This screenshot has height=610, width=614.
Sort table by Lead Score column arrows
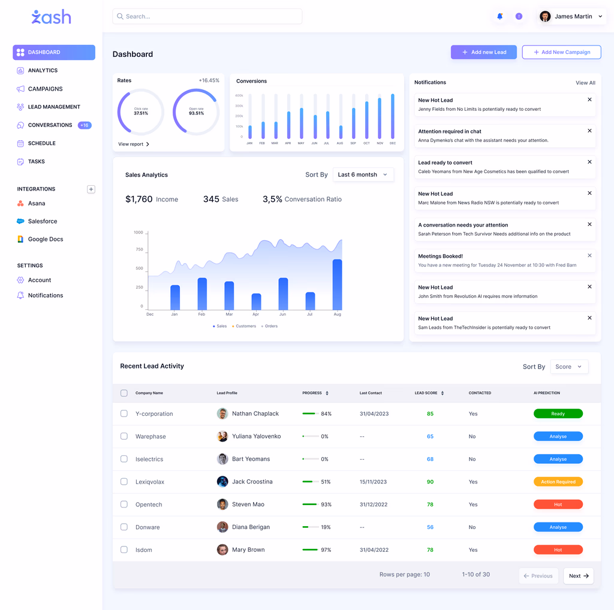[442, 393]
